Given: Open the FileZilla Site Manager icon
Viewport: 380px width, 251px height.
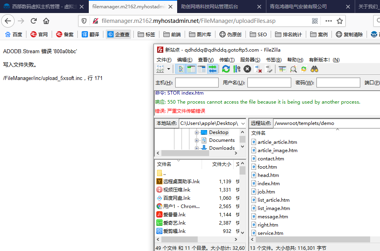Looking at the screenshot, I should pyautogui.click(x=160, y=69).
